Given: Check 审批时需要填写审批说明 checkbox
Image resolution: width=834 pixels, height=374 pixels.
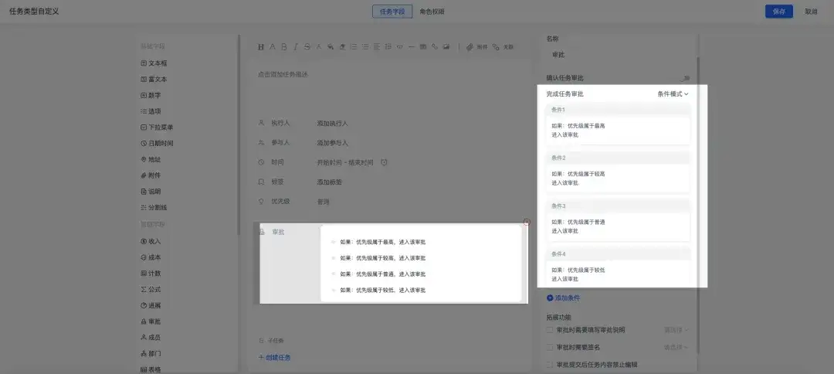Looking at the screenshot, I should [x=550, y=330].
